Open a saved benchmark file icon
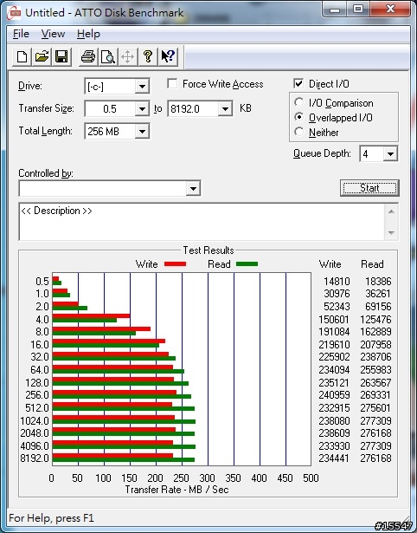The image size is (417, 533). coord(42,56)
